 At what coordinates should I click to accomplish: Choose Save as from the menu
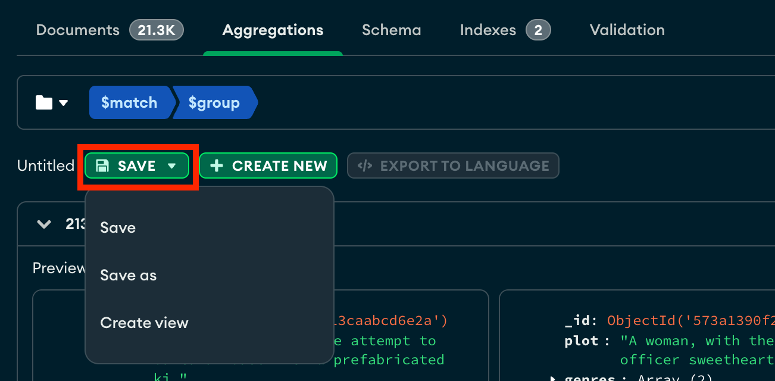point(128,275)
